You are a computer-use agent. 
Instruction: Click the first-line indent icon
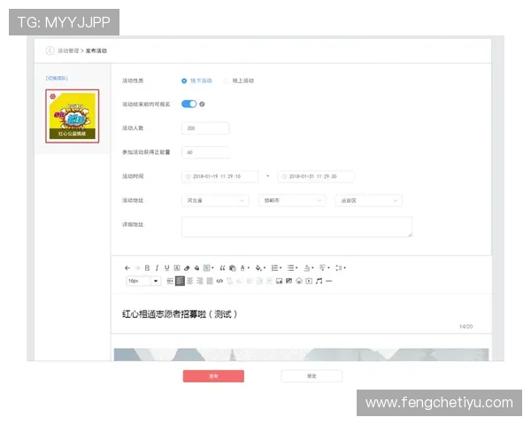tap(170, 281)
